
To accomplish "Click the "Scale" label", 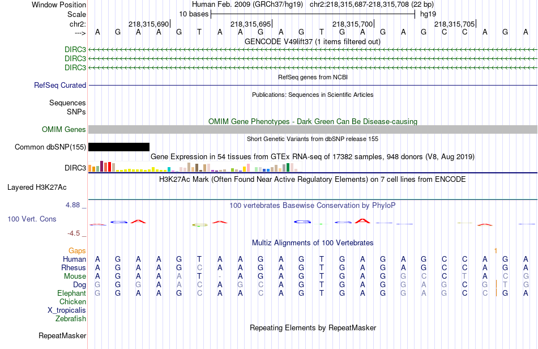I will [x=76, y=14].
